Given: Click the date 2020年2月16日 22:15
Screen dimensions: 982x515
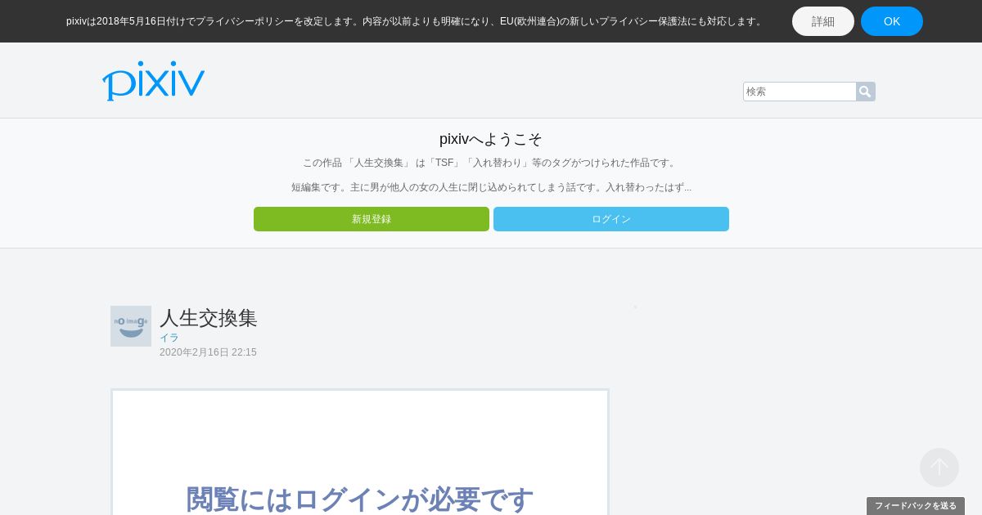Looking at the screenshot, I should pyautogui.click(x=208, y=352).
